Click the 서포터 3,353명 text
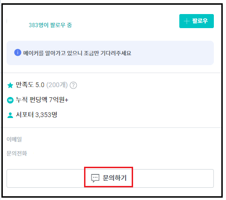The image size is (226, 200). pos(36,115)
